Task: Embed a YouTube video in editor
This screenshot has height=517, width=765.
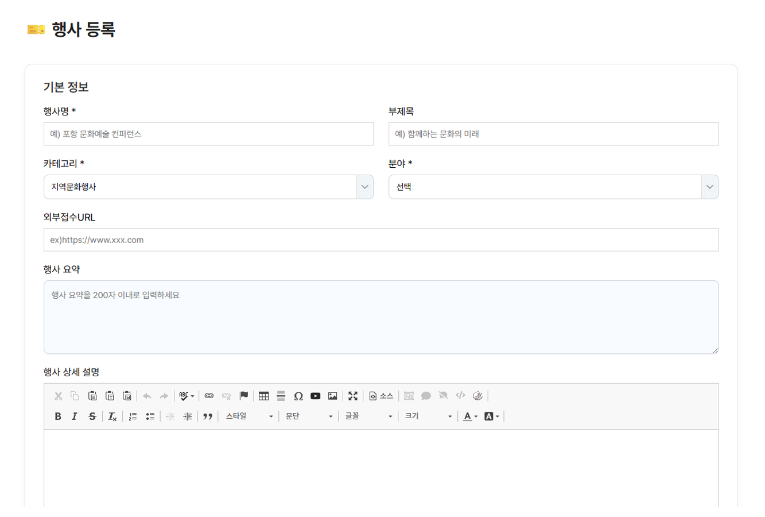Action: point(316,396)
